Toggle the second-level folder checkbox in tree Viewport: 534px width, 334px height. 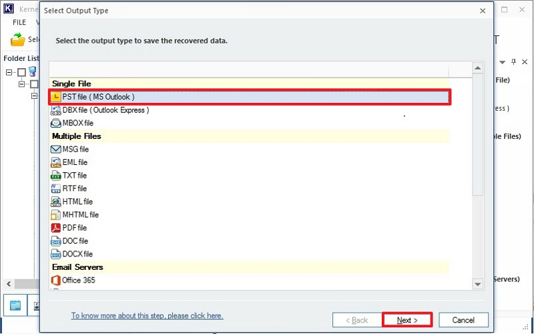click(x=33, y=84)
